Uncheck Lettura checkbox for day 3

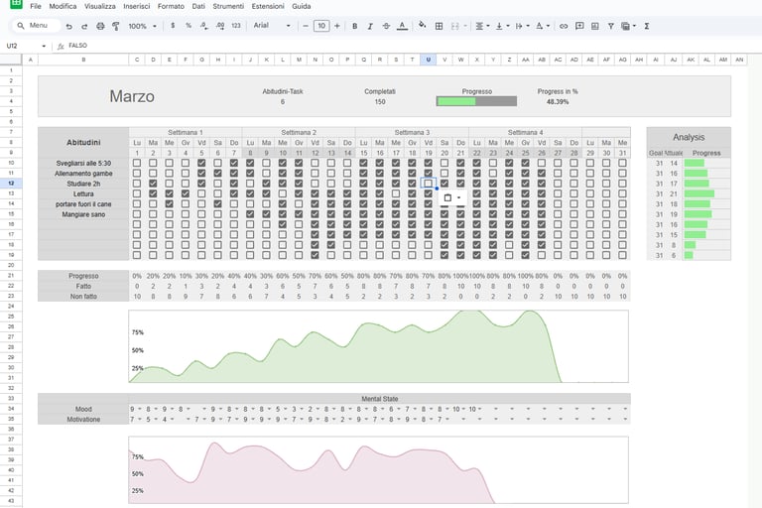tap(169, 193)
